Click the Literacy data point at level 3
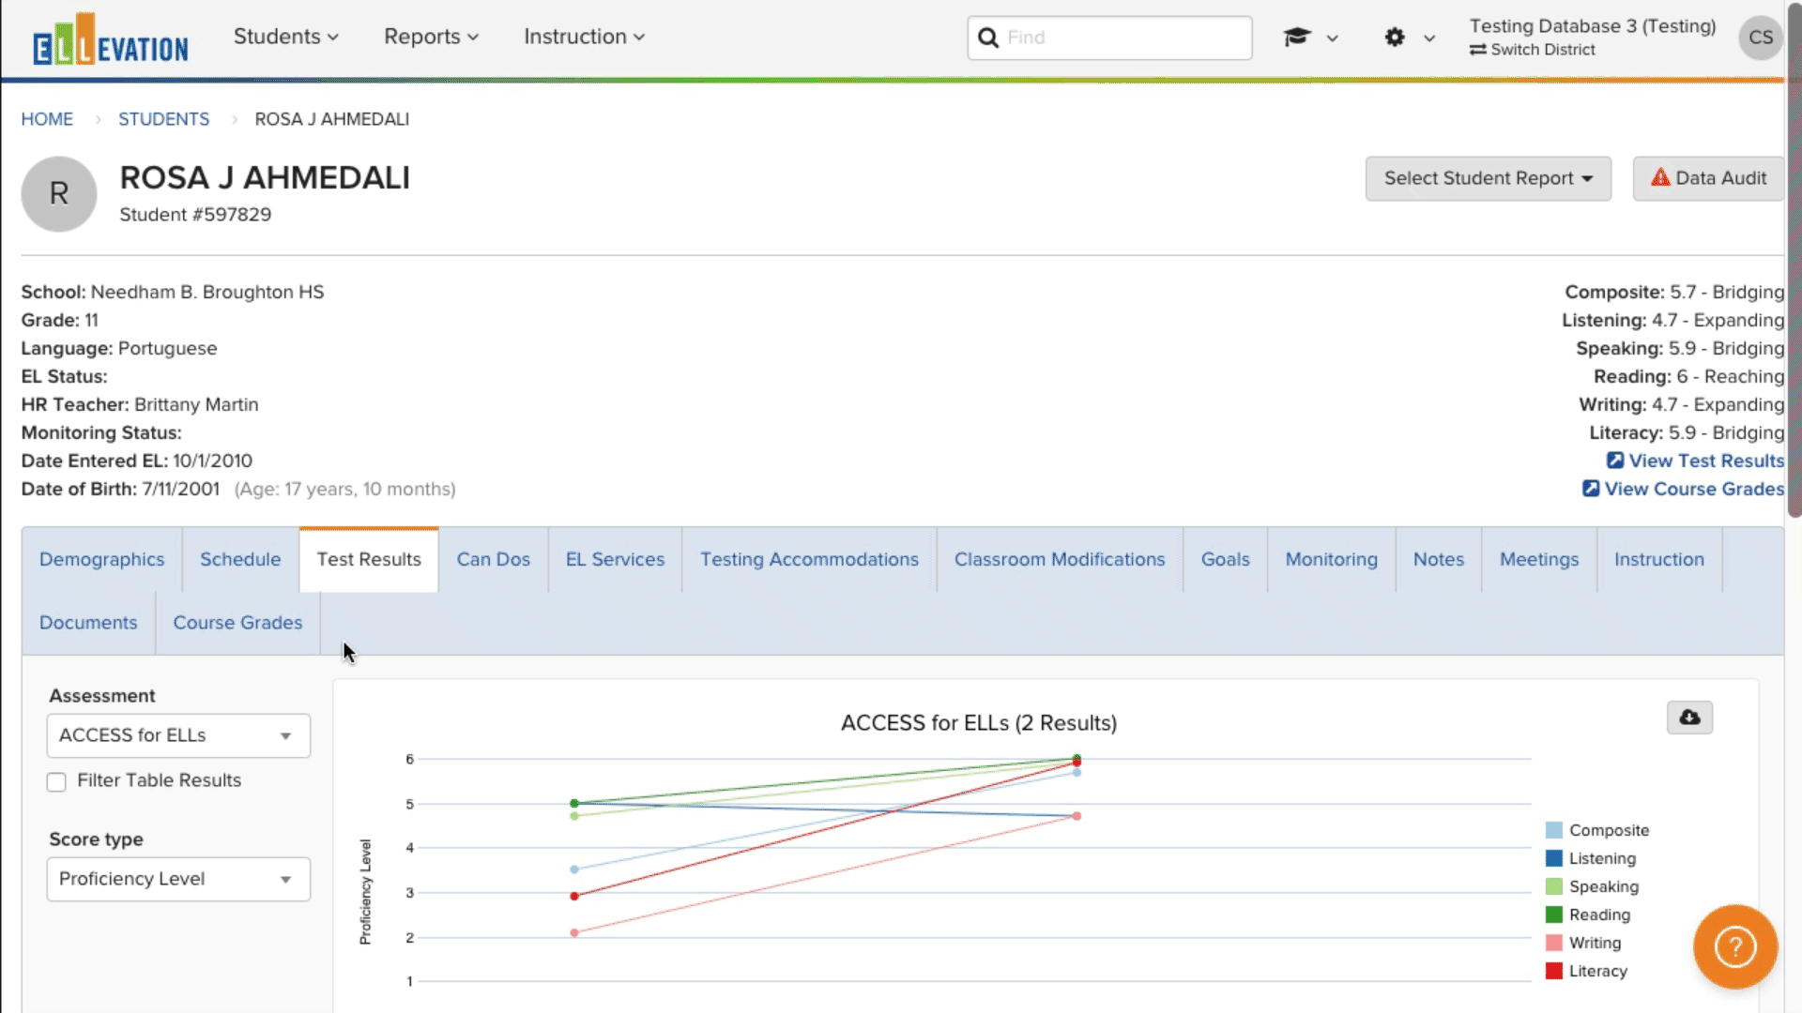Screen dimensions: 1802x1013 coord(574,896)
